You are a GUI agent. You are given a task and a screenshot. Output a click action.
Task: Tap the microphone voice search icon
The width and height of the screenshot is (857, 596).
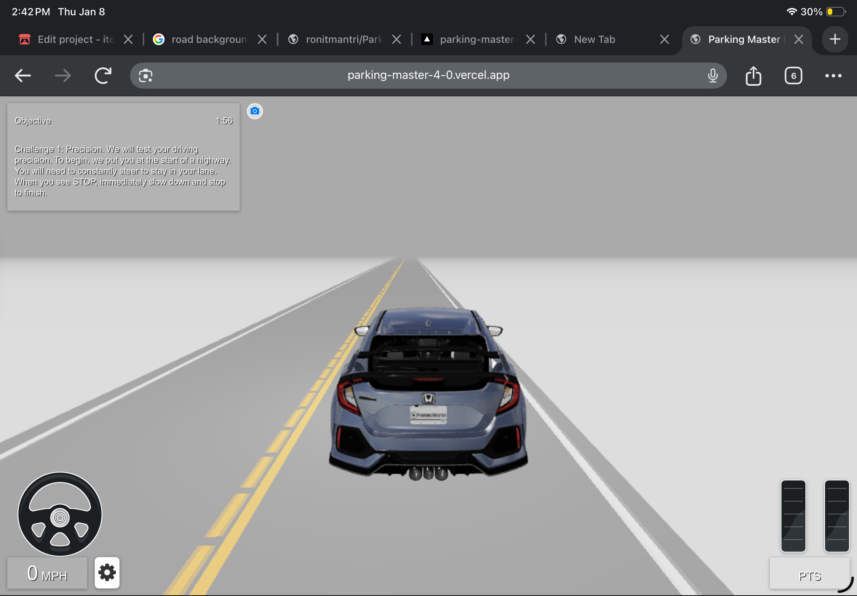(x=712, y=76)
